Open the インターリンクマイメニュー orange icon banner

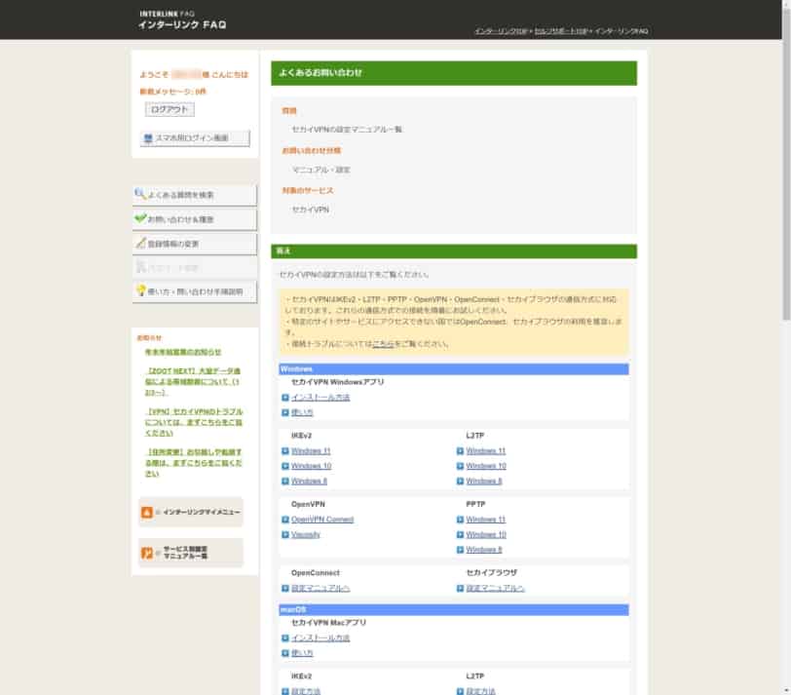191,513
